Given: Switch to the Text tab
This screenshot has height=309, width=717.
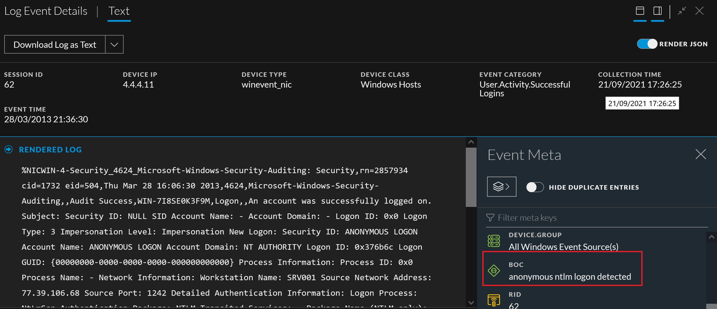Looking at the screenshot, I should click(119, 11).
